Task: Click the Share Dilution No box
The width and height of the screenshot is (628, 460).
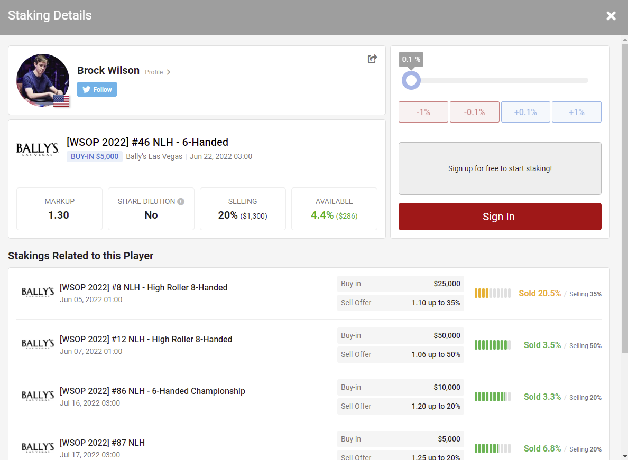Action: pyautogui.click(x=151, y=209)
